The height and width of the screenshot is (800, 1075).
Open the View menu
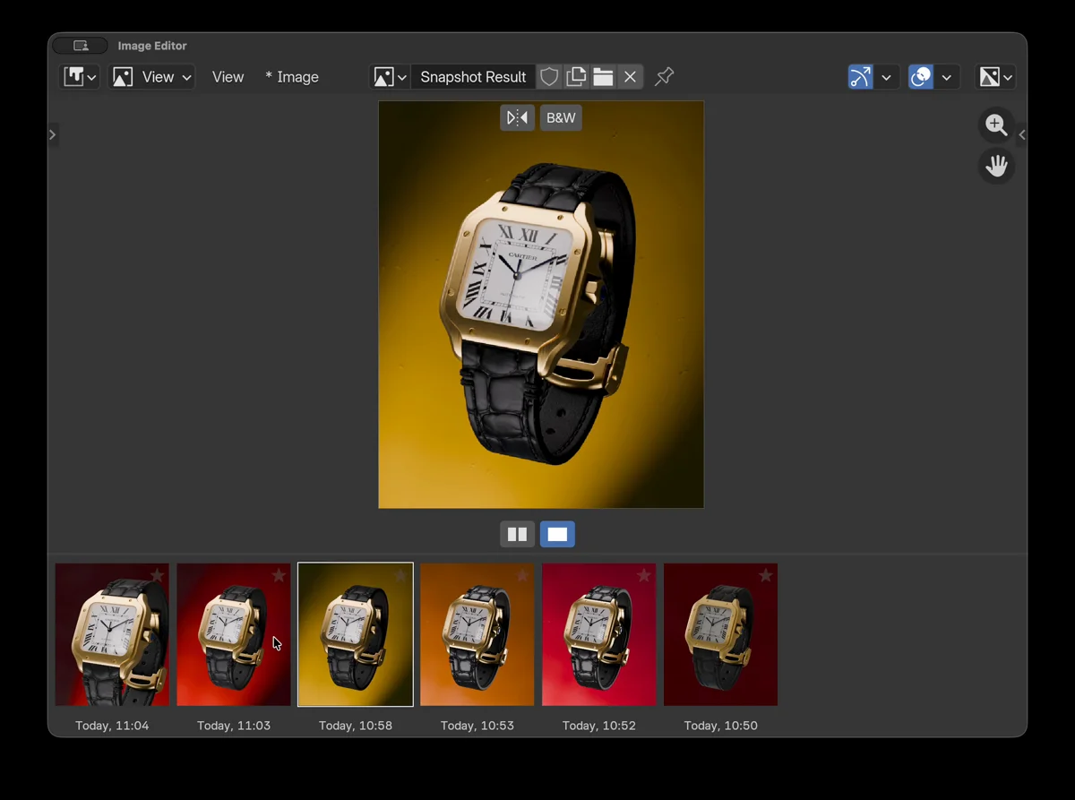tap(228, 77)
